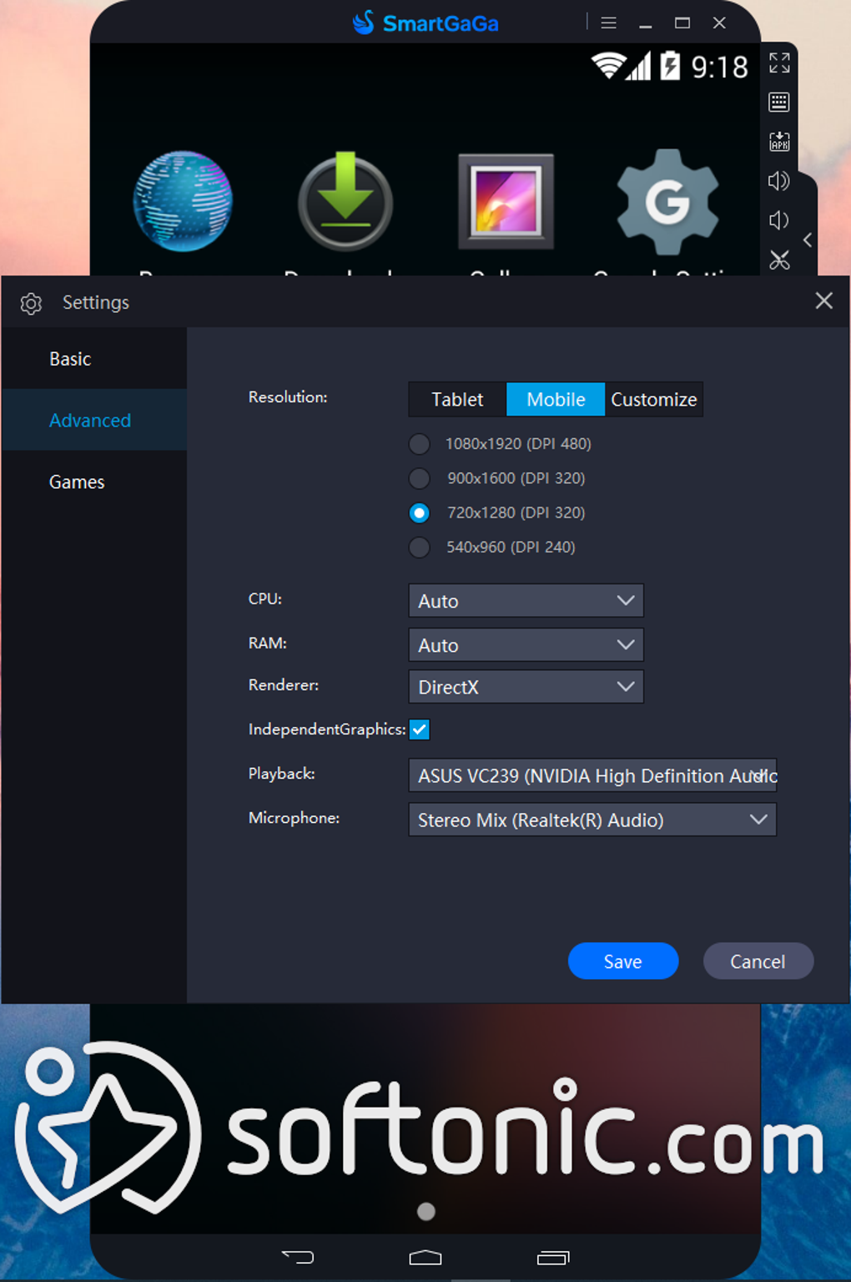
Task: Click the scissors screenshot icon
Action: pyautogui.click(x=779, y=260)
